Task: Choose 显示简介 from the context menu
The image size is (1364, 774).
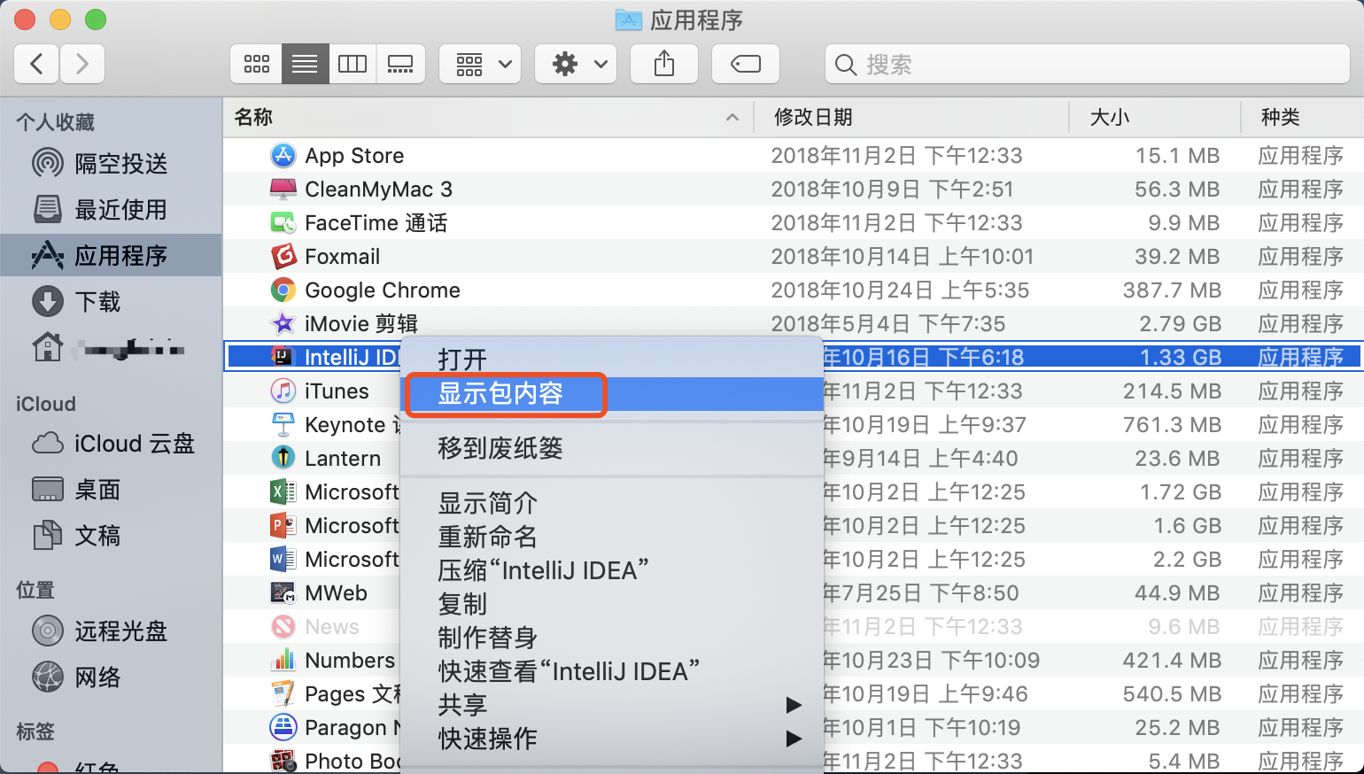Action: (612, 503)
